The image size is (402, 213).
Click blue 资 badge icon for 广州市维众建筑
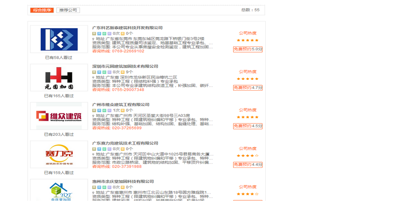point(99,111)
